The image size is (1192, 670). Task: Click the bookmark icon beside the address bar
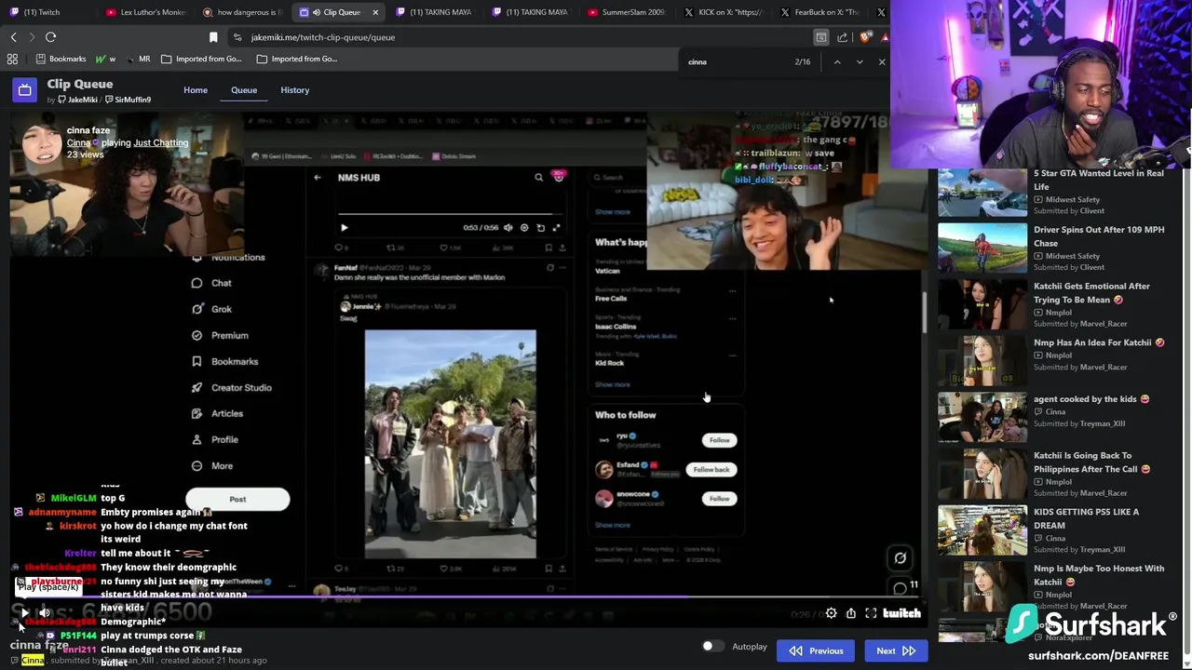(213, 37)
